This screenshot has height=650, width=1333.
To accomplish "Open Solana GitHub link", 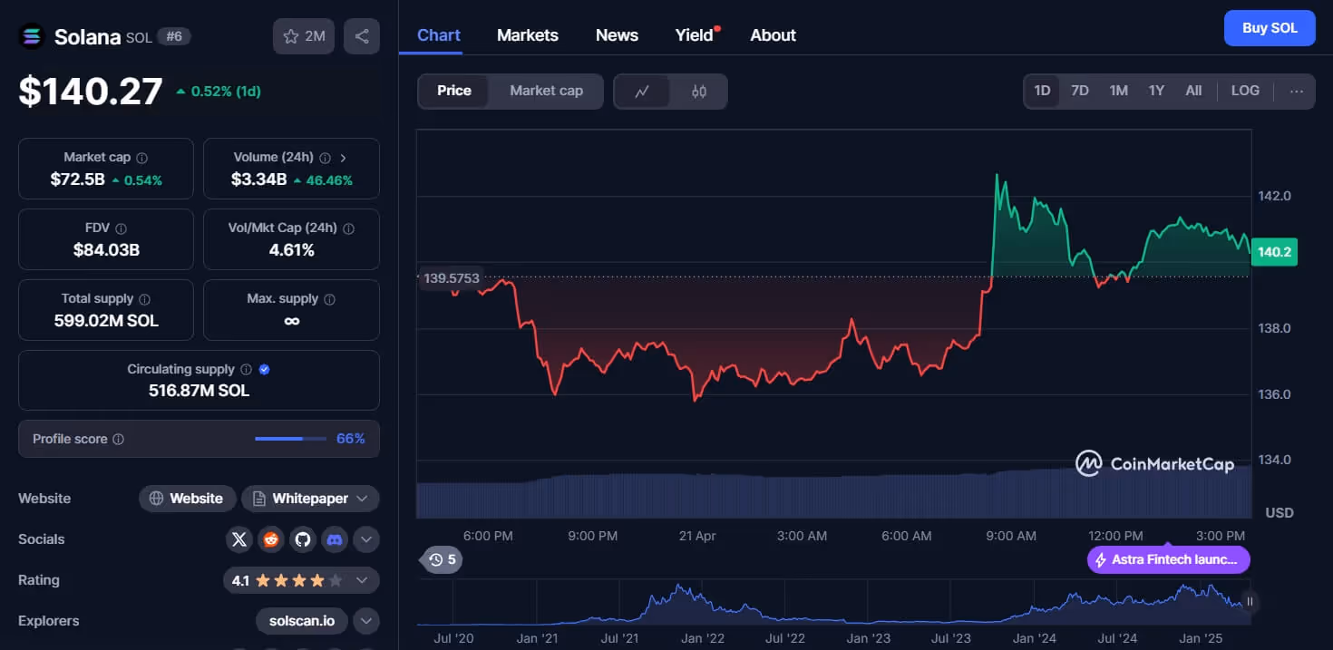I will coord(302,539).
